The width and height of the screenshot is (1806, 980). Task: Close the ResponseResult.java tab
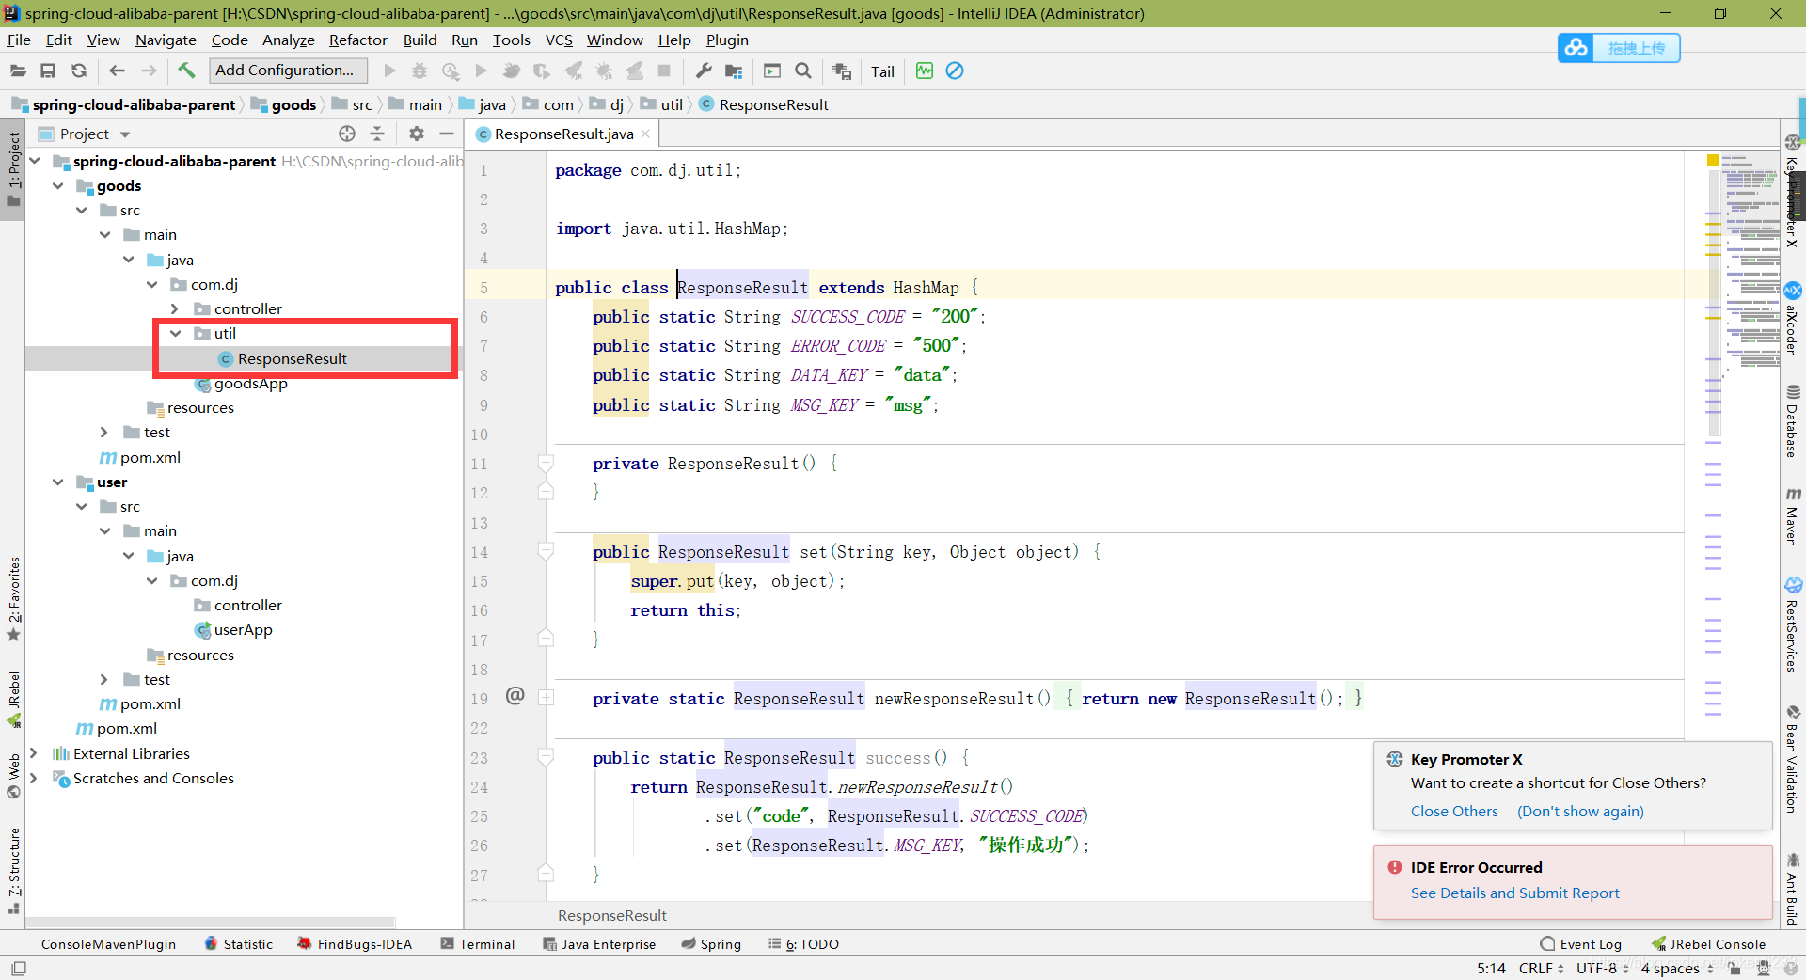click(x=645, y=134)
